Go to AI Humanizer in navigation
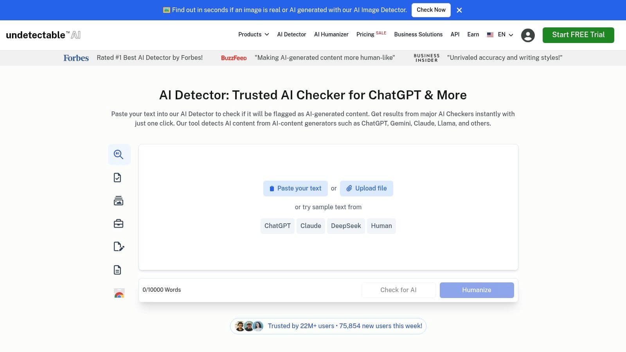626x352 pixels. [331, 34]
